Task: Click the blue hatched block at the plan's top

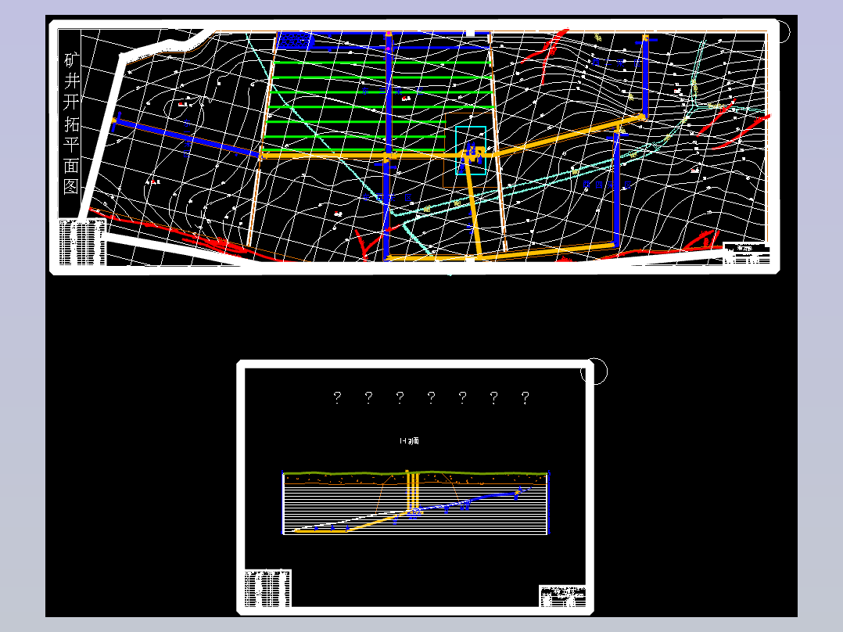Action: tap(295, 41)
